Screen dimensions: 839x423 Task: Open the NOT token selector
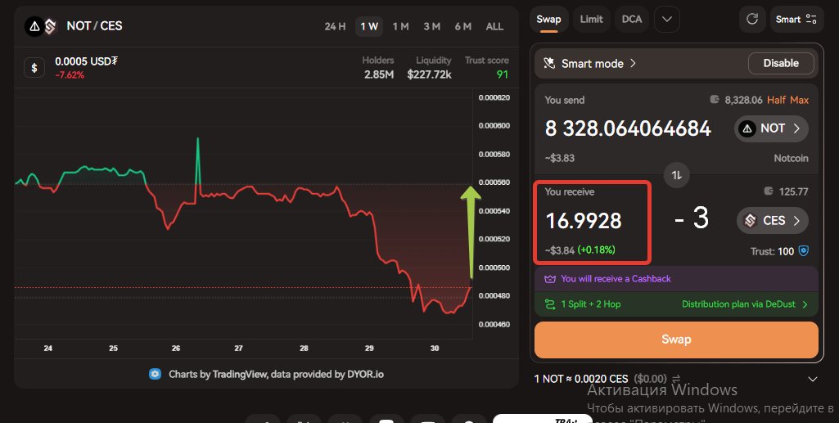771,128
